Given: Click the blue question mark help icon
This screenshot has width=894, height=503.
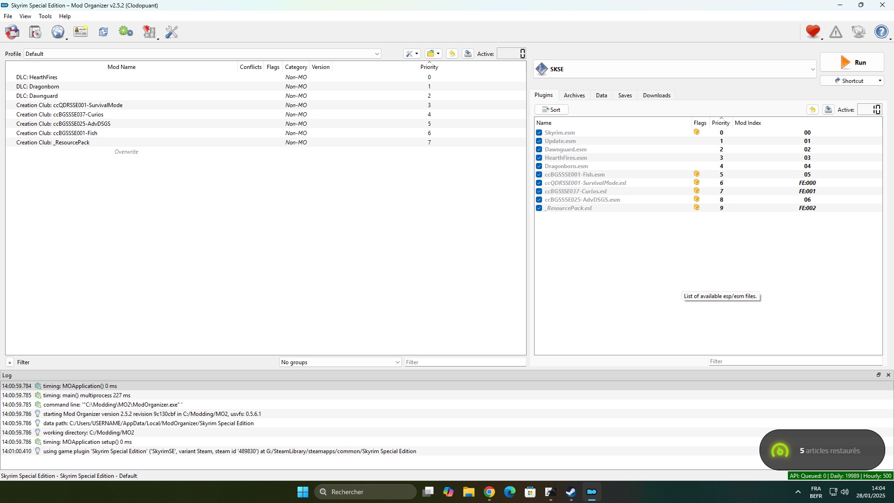Looking at the screenshot, I should click(x=881, y=32).
